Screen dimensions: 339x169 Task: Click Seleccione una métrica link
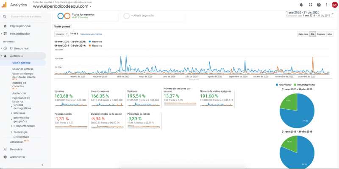(91, 34)
